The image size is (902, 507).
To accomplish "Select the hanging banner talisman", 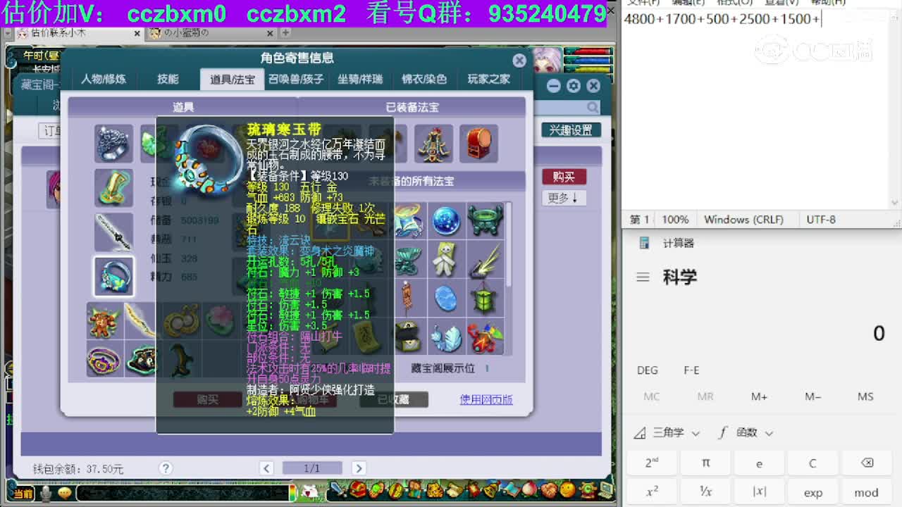I will point(408,298).
